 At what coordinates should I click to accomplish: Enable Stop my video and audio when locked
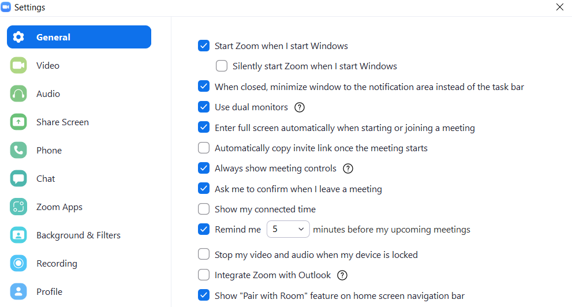click(x=204, y=254)
